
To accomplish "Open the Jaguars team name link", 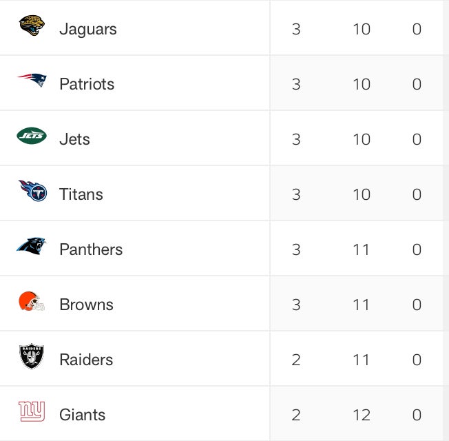I will [x=88, y=29].
